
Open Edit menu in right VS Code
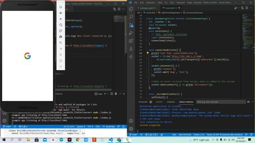click(x=142, y=3)
